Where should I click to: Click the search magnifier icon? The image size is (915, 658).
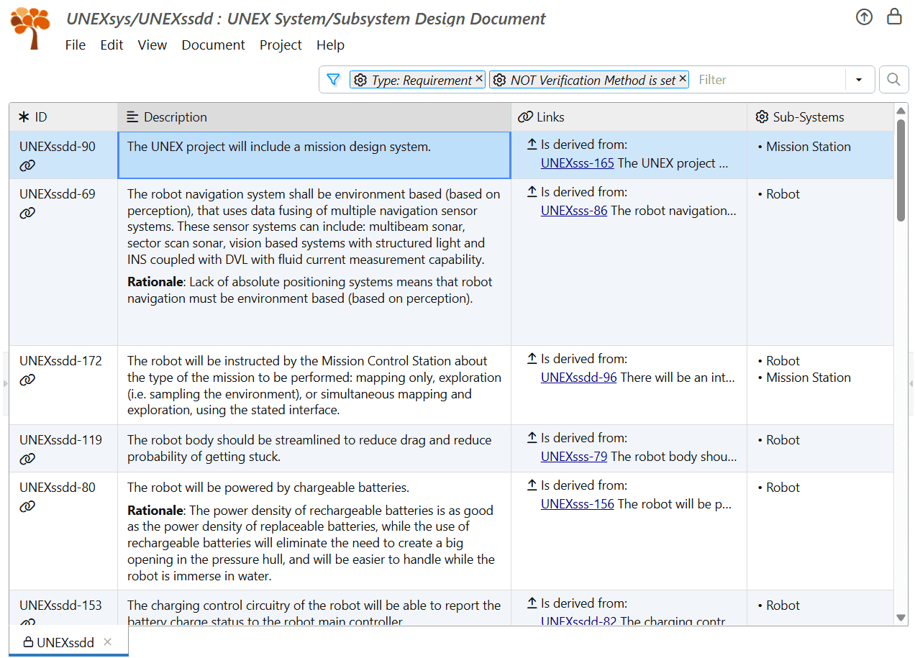click(x=893, y=79)
